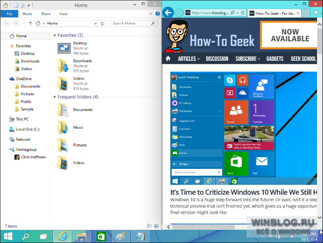Open the notepad app on taskbar
The image size is (323, 243).
click(140, 236)
